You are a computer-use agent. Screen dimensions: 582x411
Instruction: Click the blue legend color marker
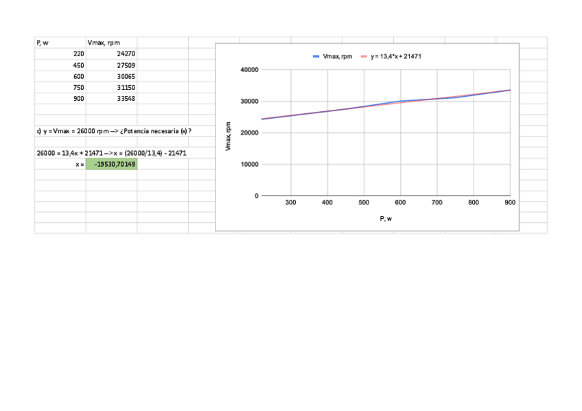316,56
